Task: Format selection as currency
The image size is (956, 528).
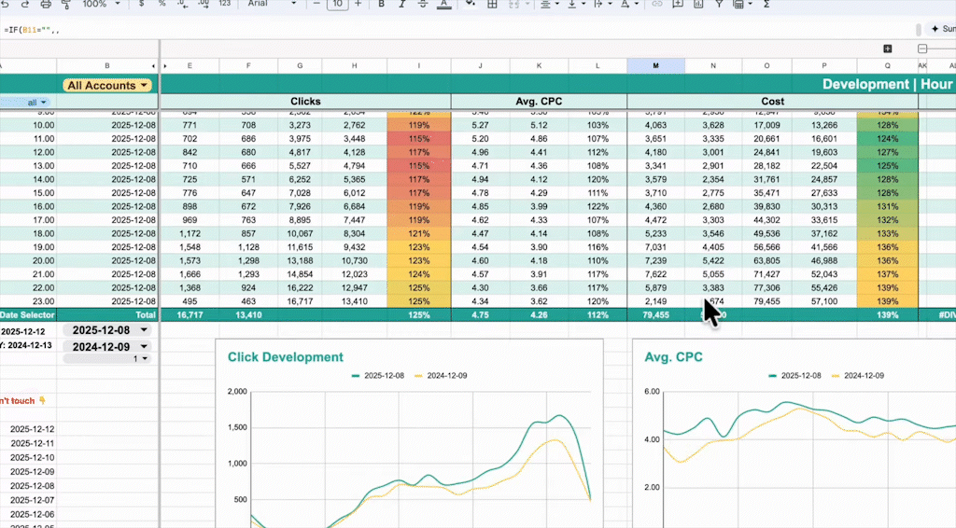Action: 141,4
